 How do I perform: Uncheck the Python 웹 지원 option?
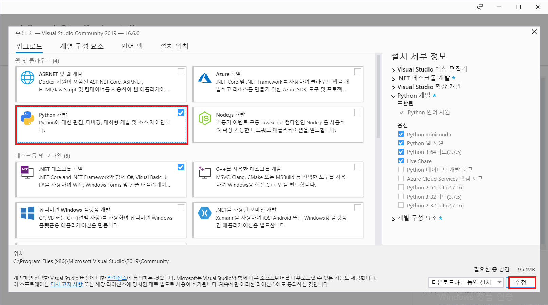coord(401,143)
